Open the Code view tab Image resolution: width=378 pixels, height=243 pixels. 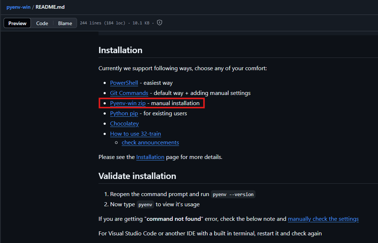click(42, 23)
